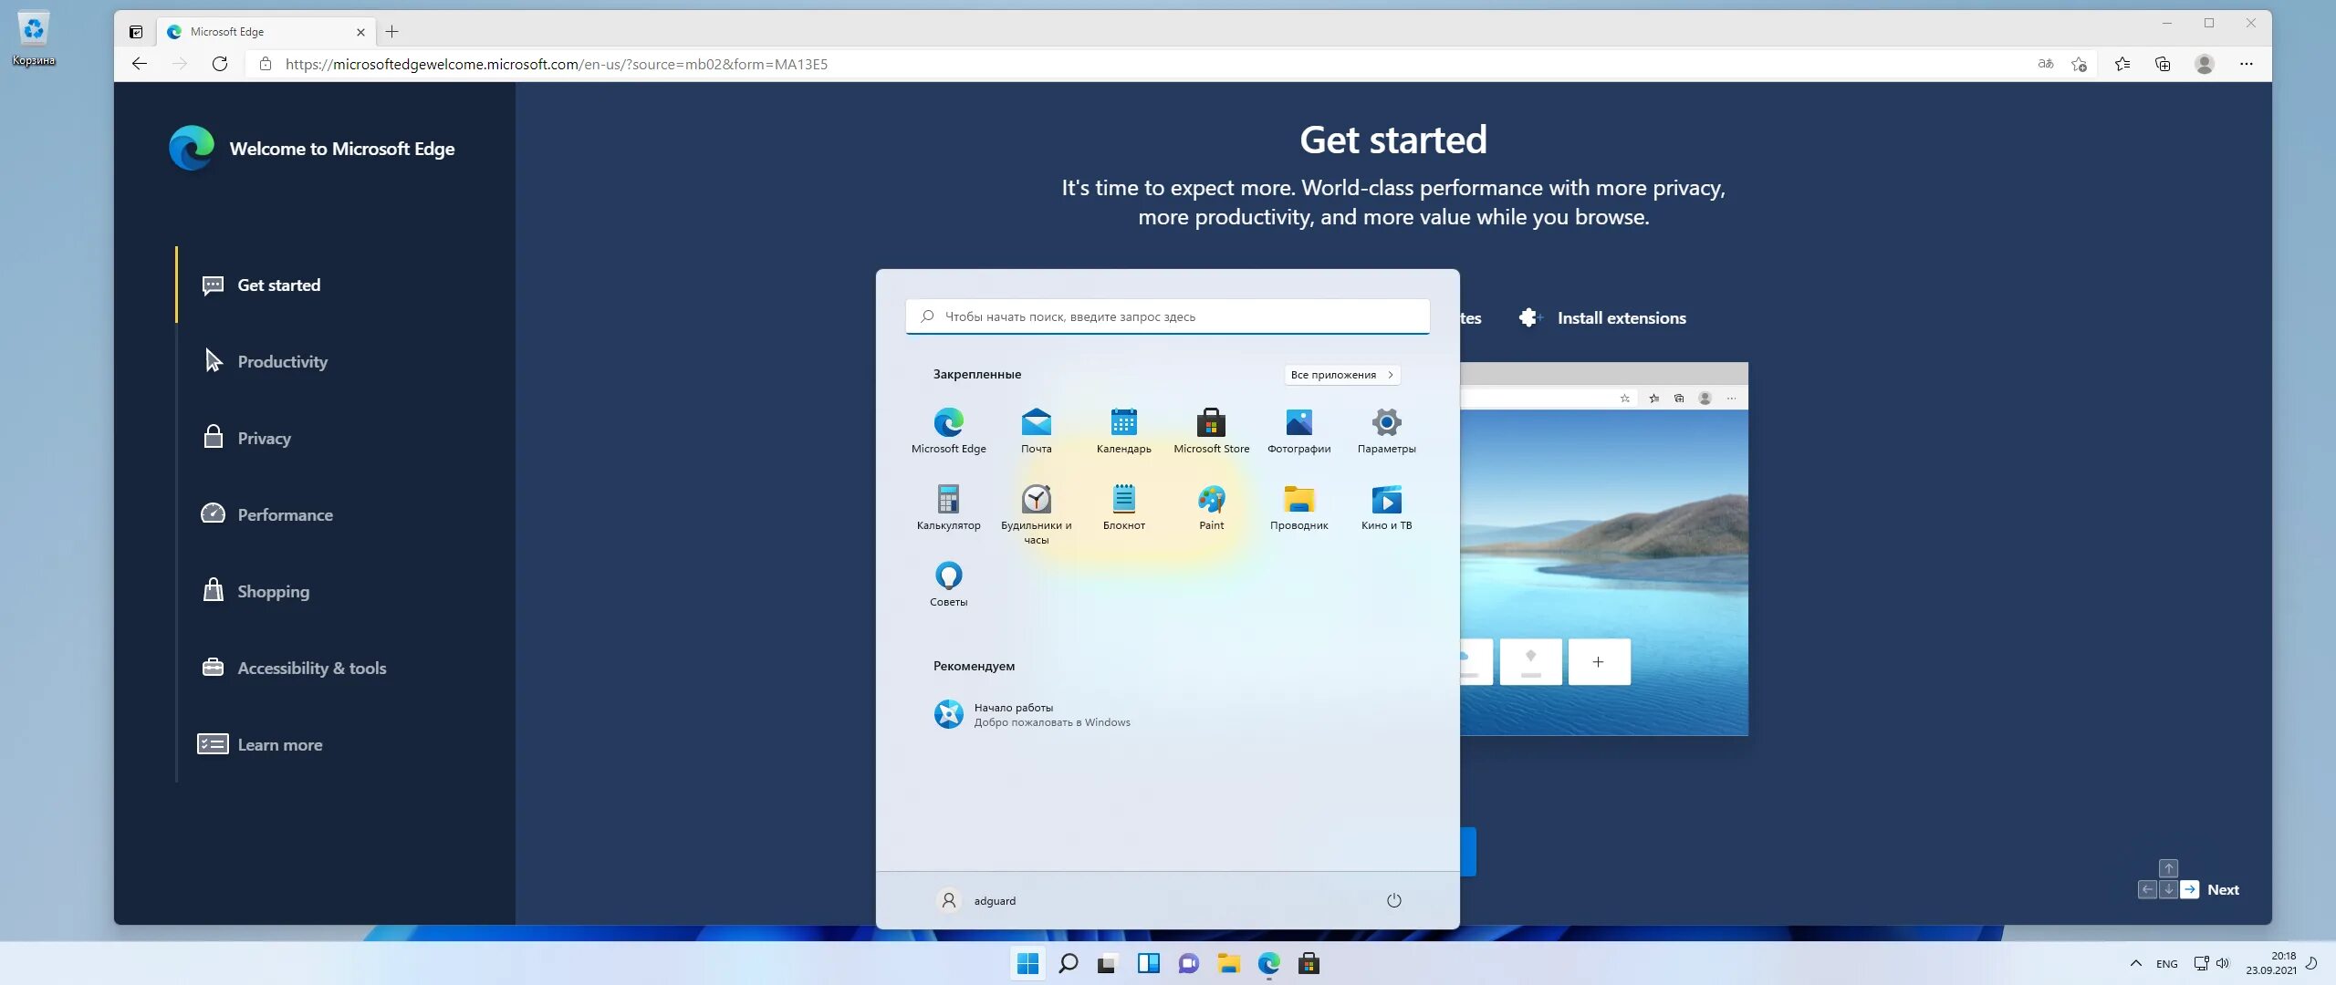Click the Windows Start button on taskbar
Image resolution: width=2336 pixels, height=985 pixels.
point(1028,964)
